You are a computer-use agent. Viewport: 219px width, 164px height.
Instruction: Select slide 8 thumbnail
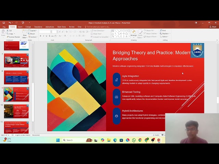click(x=16, y=78)
